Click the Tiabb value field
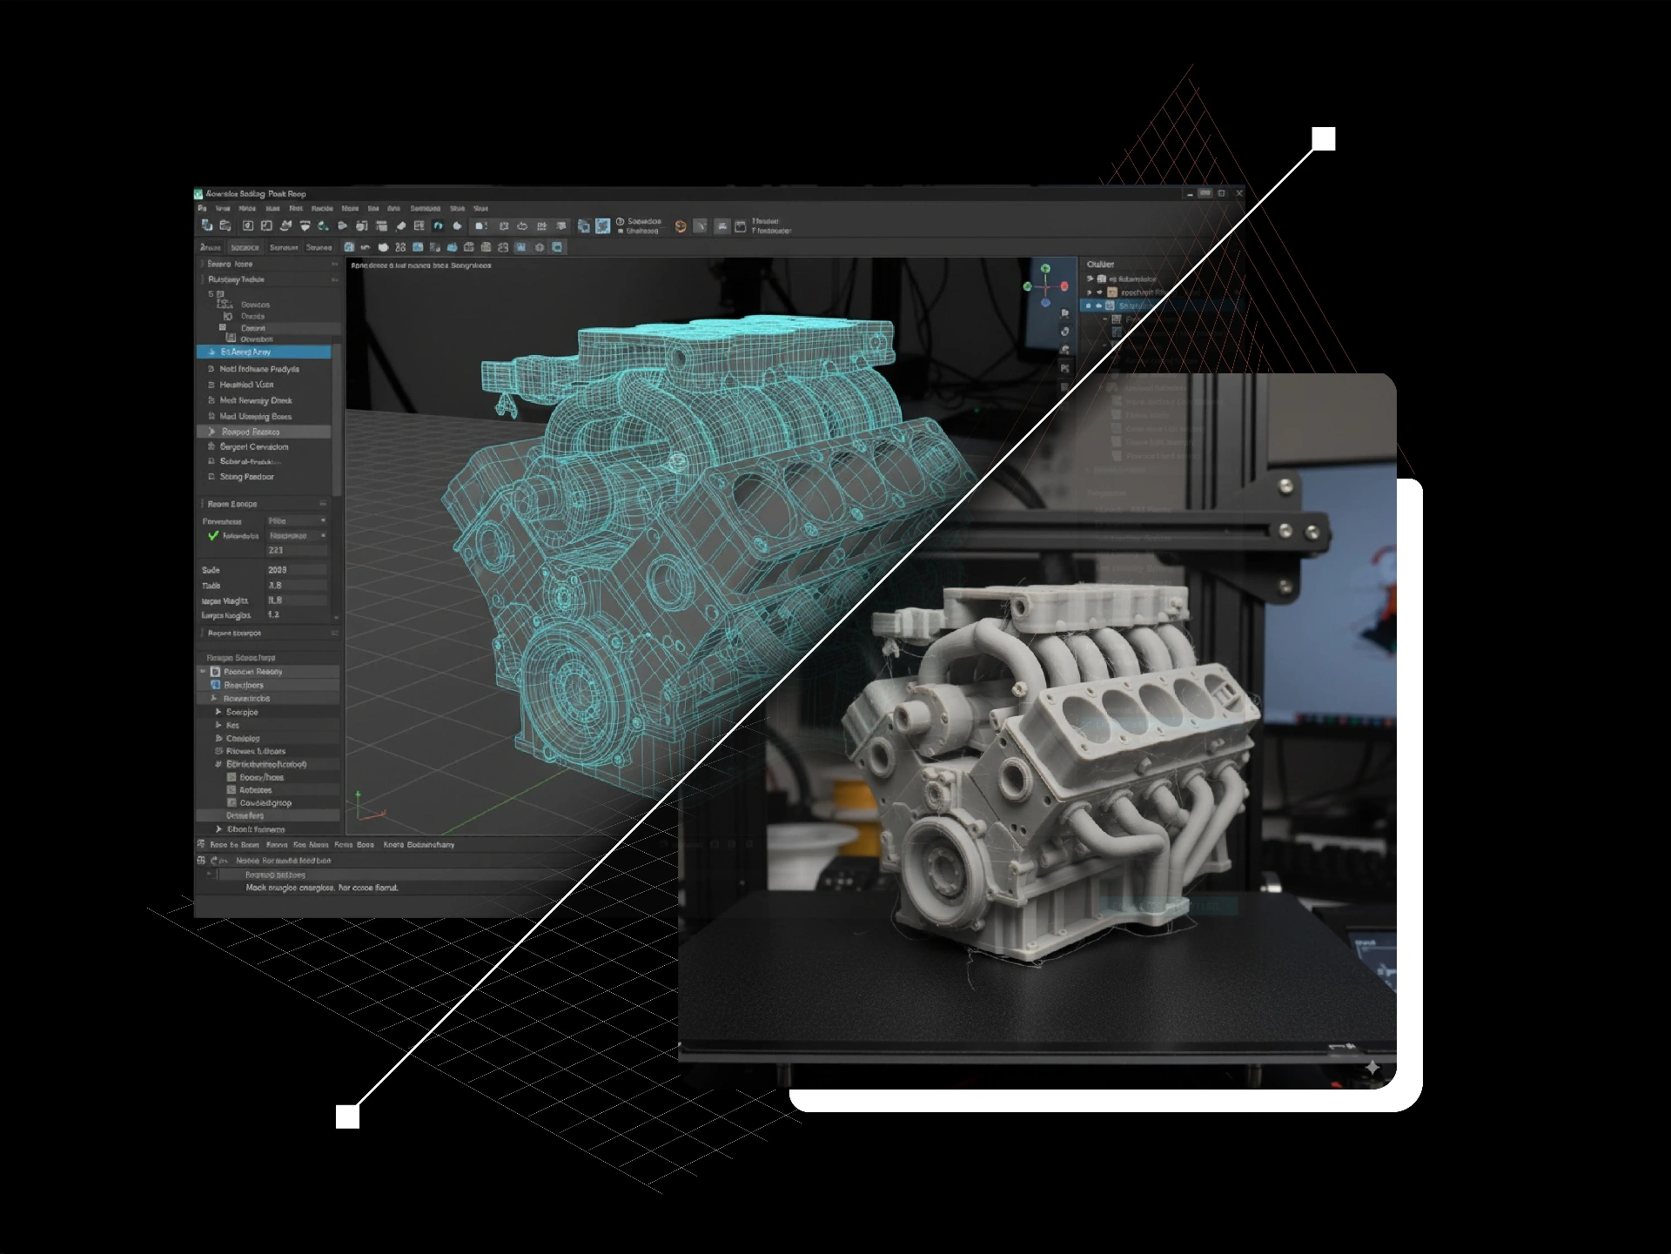This screenshot has height=1254, width=1671. click(297, 586)
